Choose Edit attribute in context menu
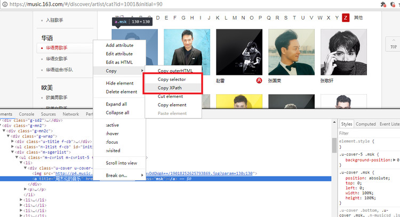The height and width of the screenshot is (217, 400). click(119, 54)
